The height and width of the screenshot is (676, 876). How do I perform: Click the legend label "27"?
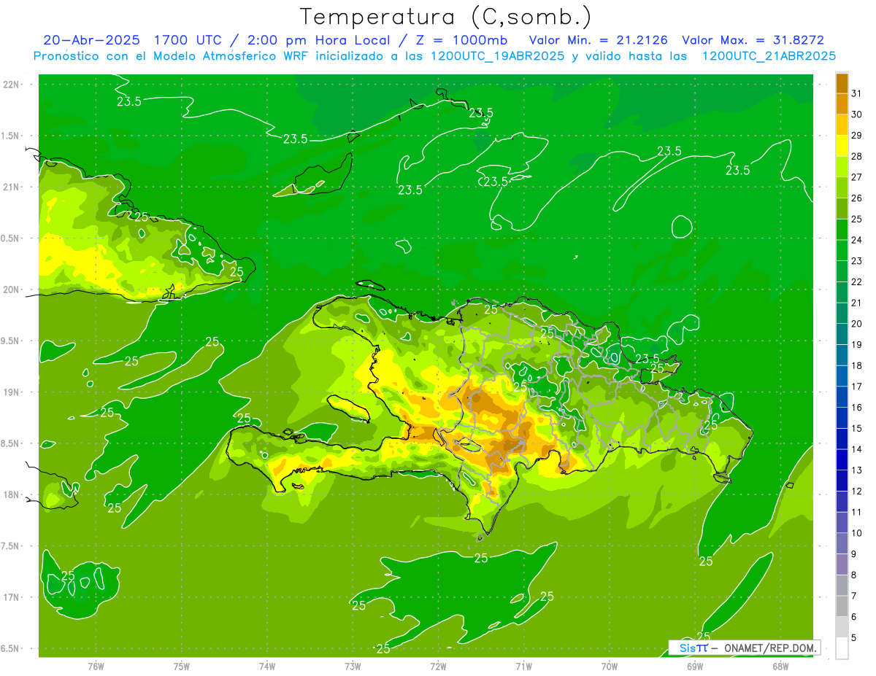pos(857,177)
